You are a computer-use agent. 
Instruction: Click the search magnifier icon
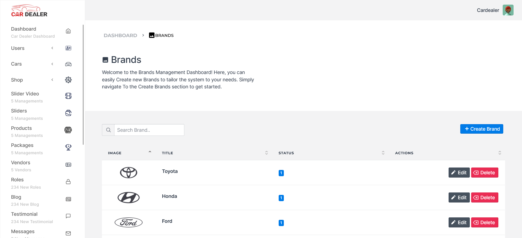click(108, 130)
